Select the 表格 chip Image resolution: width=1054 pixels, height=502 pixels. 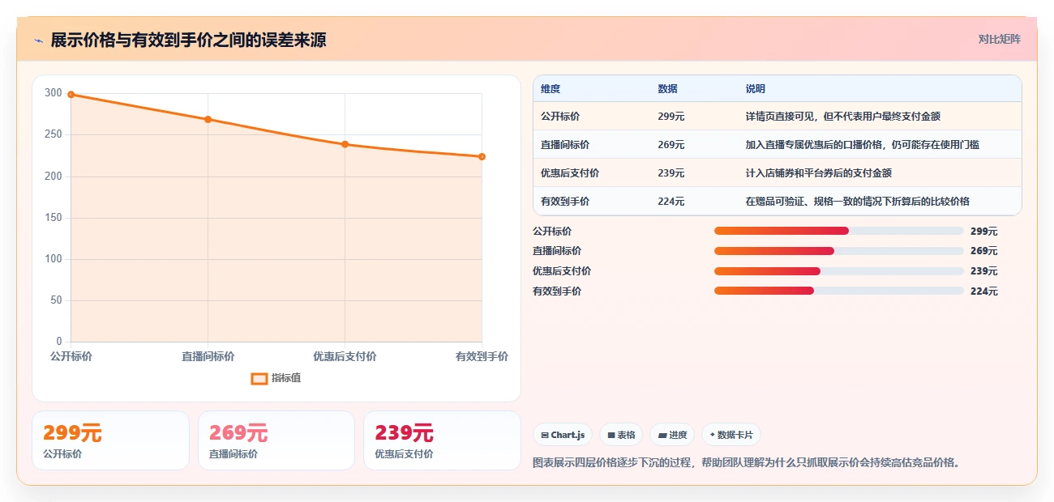coord(621,435)
